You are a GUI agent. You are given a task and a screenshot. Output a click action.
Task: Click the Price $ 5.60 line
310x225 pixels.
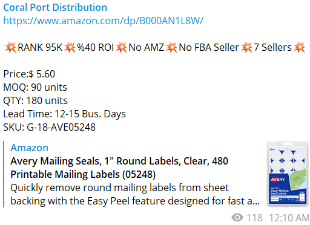pyautogui.click(x=29, y=74)
